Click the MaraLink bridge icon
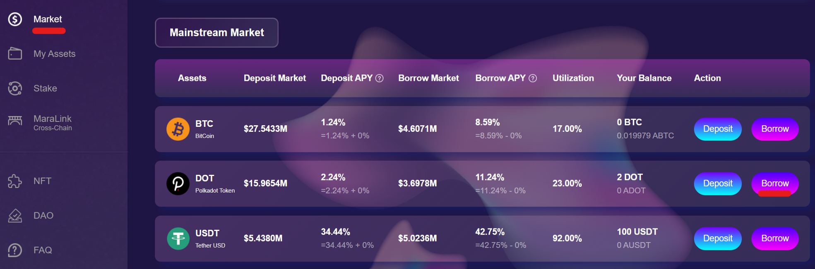The height and width of the screenshot is (269, 815). coord(15,120)
